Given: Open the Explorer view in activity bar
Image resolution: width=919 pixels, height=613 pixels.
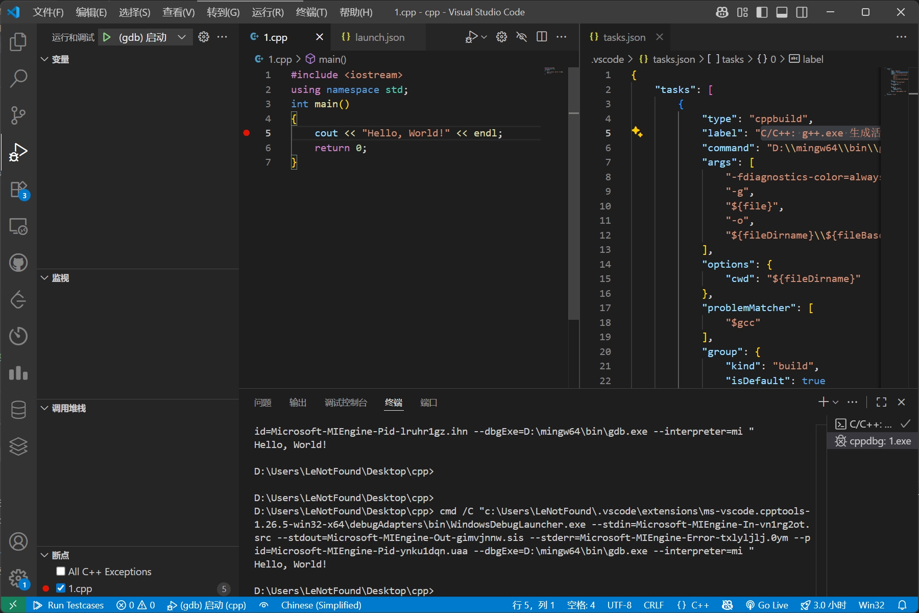Looking at the screenshot, I should click(x=18, y=42).
